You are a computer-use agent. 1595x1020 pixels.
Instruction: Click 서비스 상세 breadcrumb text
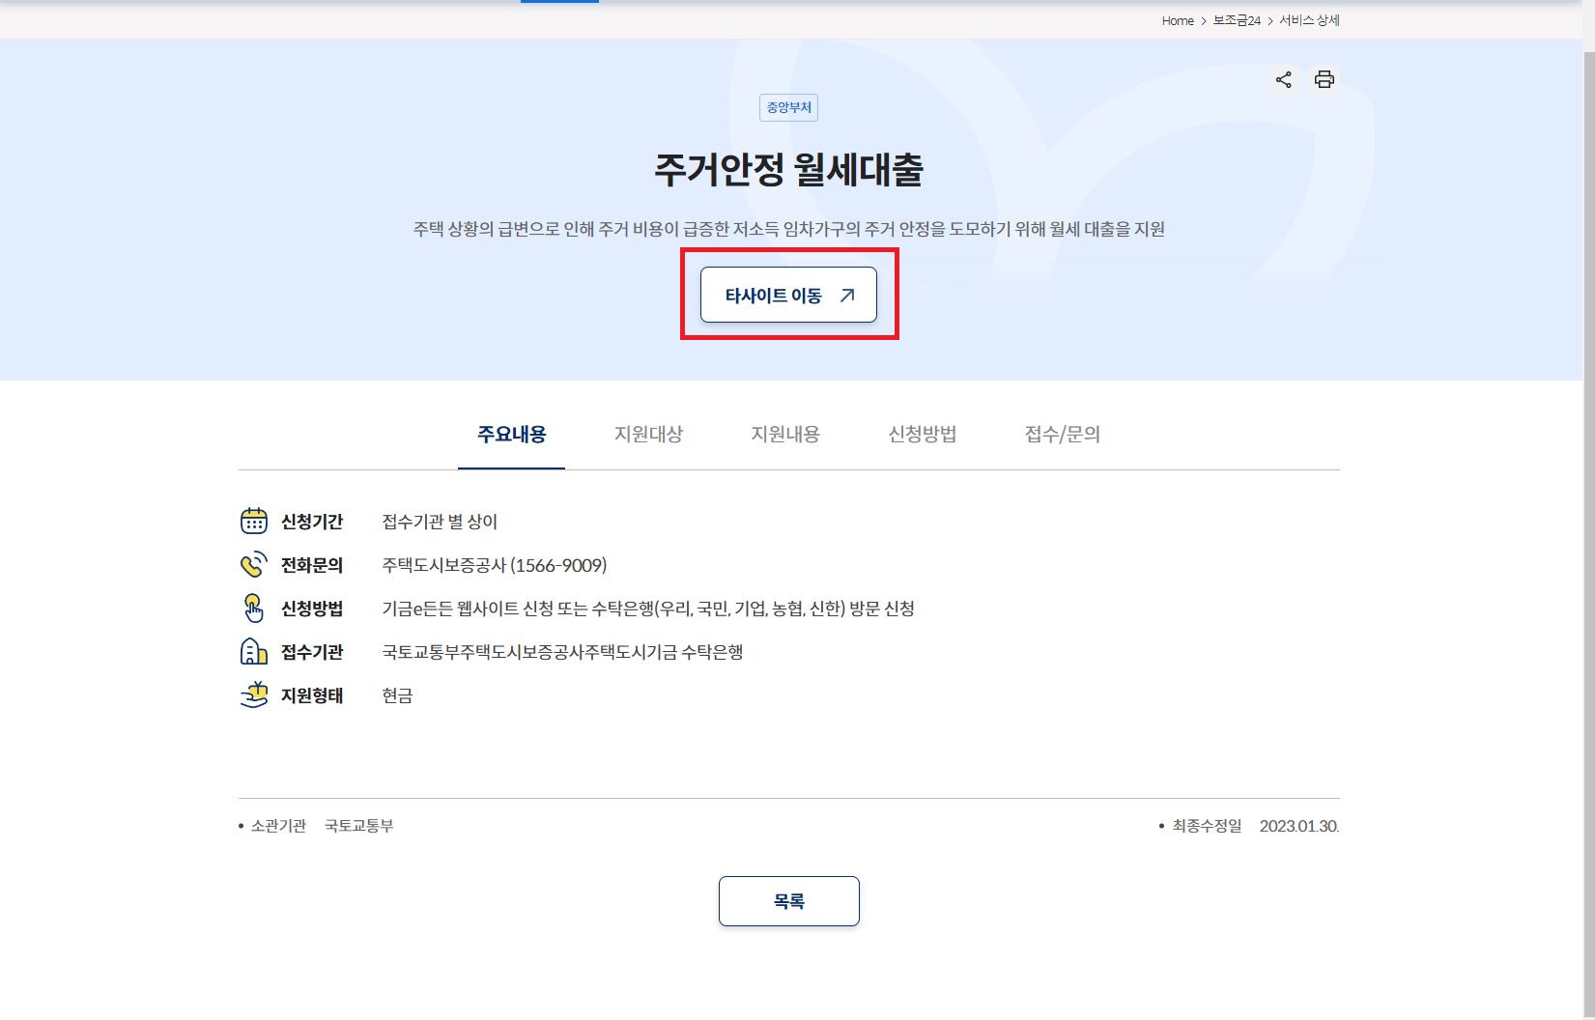1309,20
